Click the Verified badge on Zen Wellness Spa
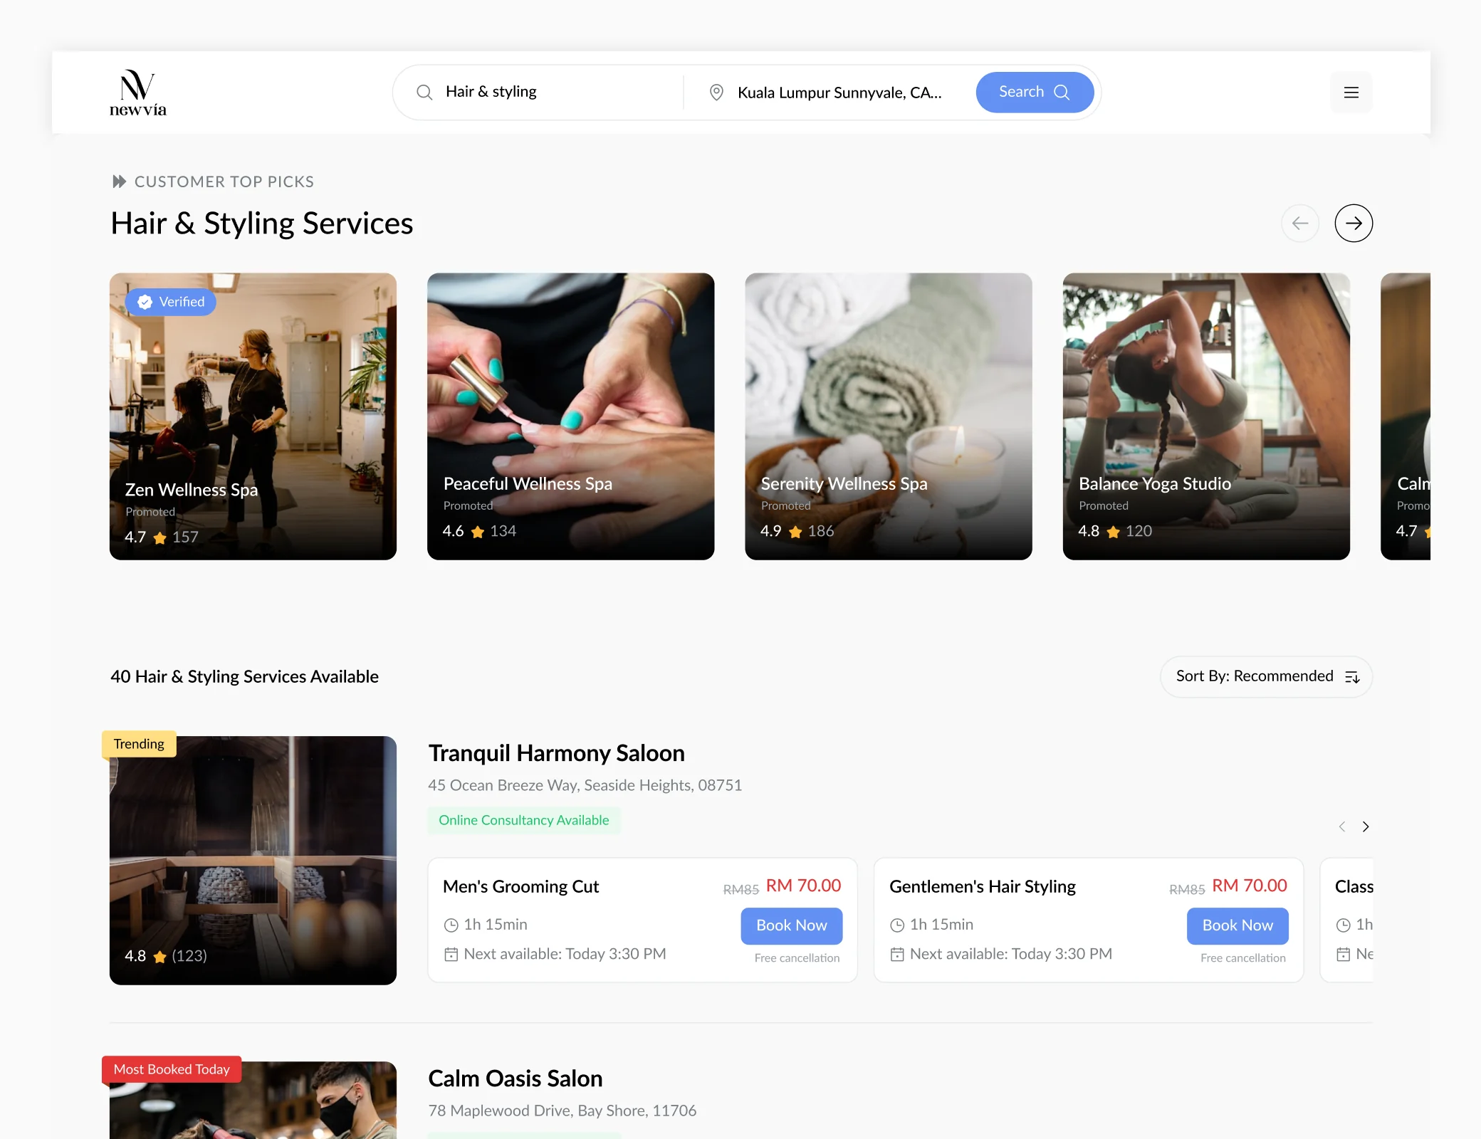Image resolution: width=1481 pixels, height=1139 pixels. (x=171, y=302)
